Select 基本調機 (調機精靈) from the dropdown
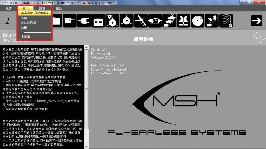 (x=34, y=13)
